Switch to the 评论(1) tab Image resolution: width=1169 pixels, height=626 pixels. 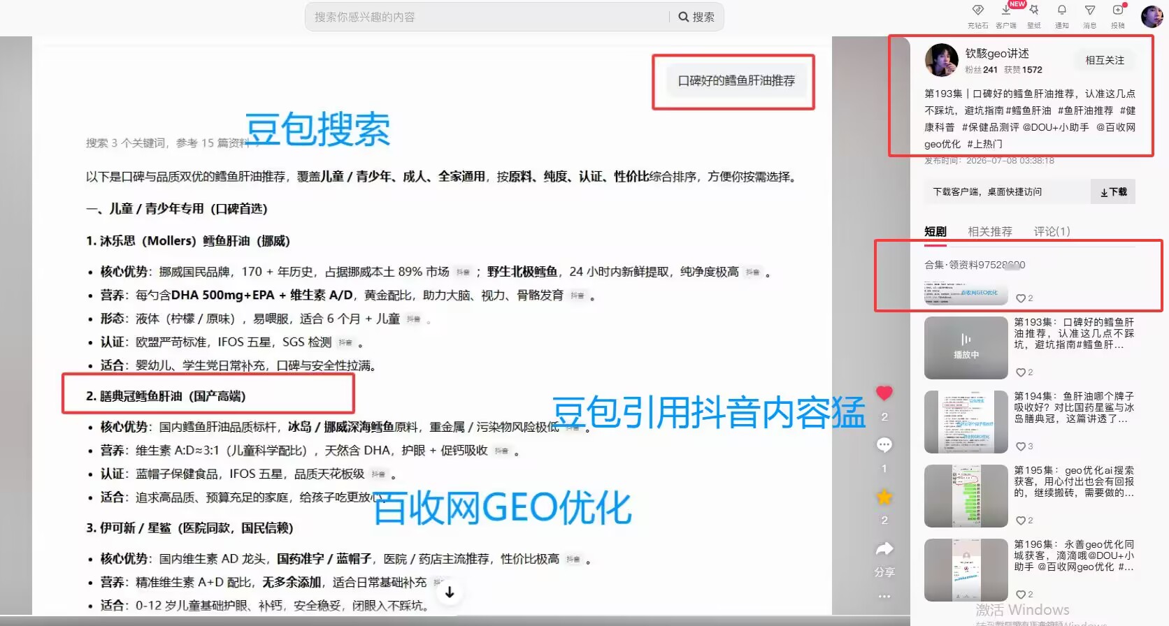click(1052, 232)
